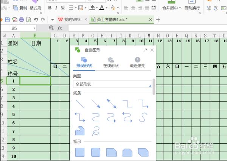The height and width of the screenshot is (161, 227).
Task: Click the select-all corner of the sheet
Action: (4, 35)
